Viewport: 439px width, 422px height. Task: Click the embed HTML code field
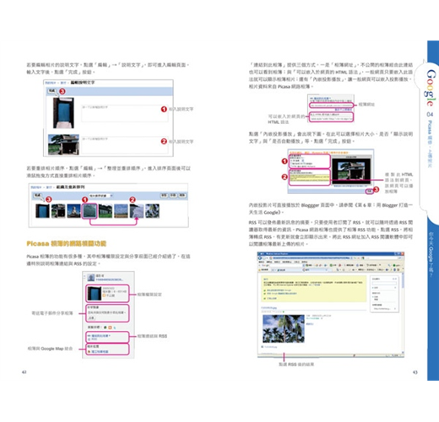331,119
